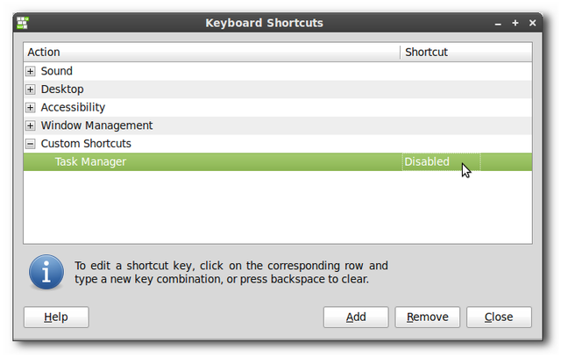Open Help for keyboard shortcuts
Viewport: 561px width, 357px height.
pyautogui.click(x=56, y=317)
